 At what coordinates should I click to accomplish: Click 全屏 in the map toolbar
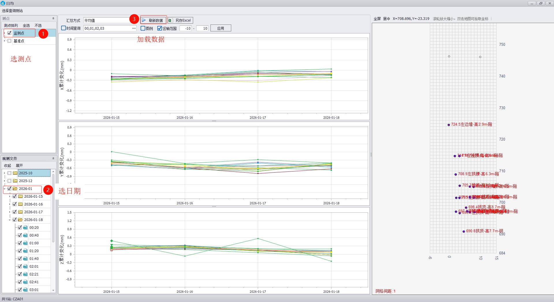377,19
